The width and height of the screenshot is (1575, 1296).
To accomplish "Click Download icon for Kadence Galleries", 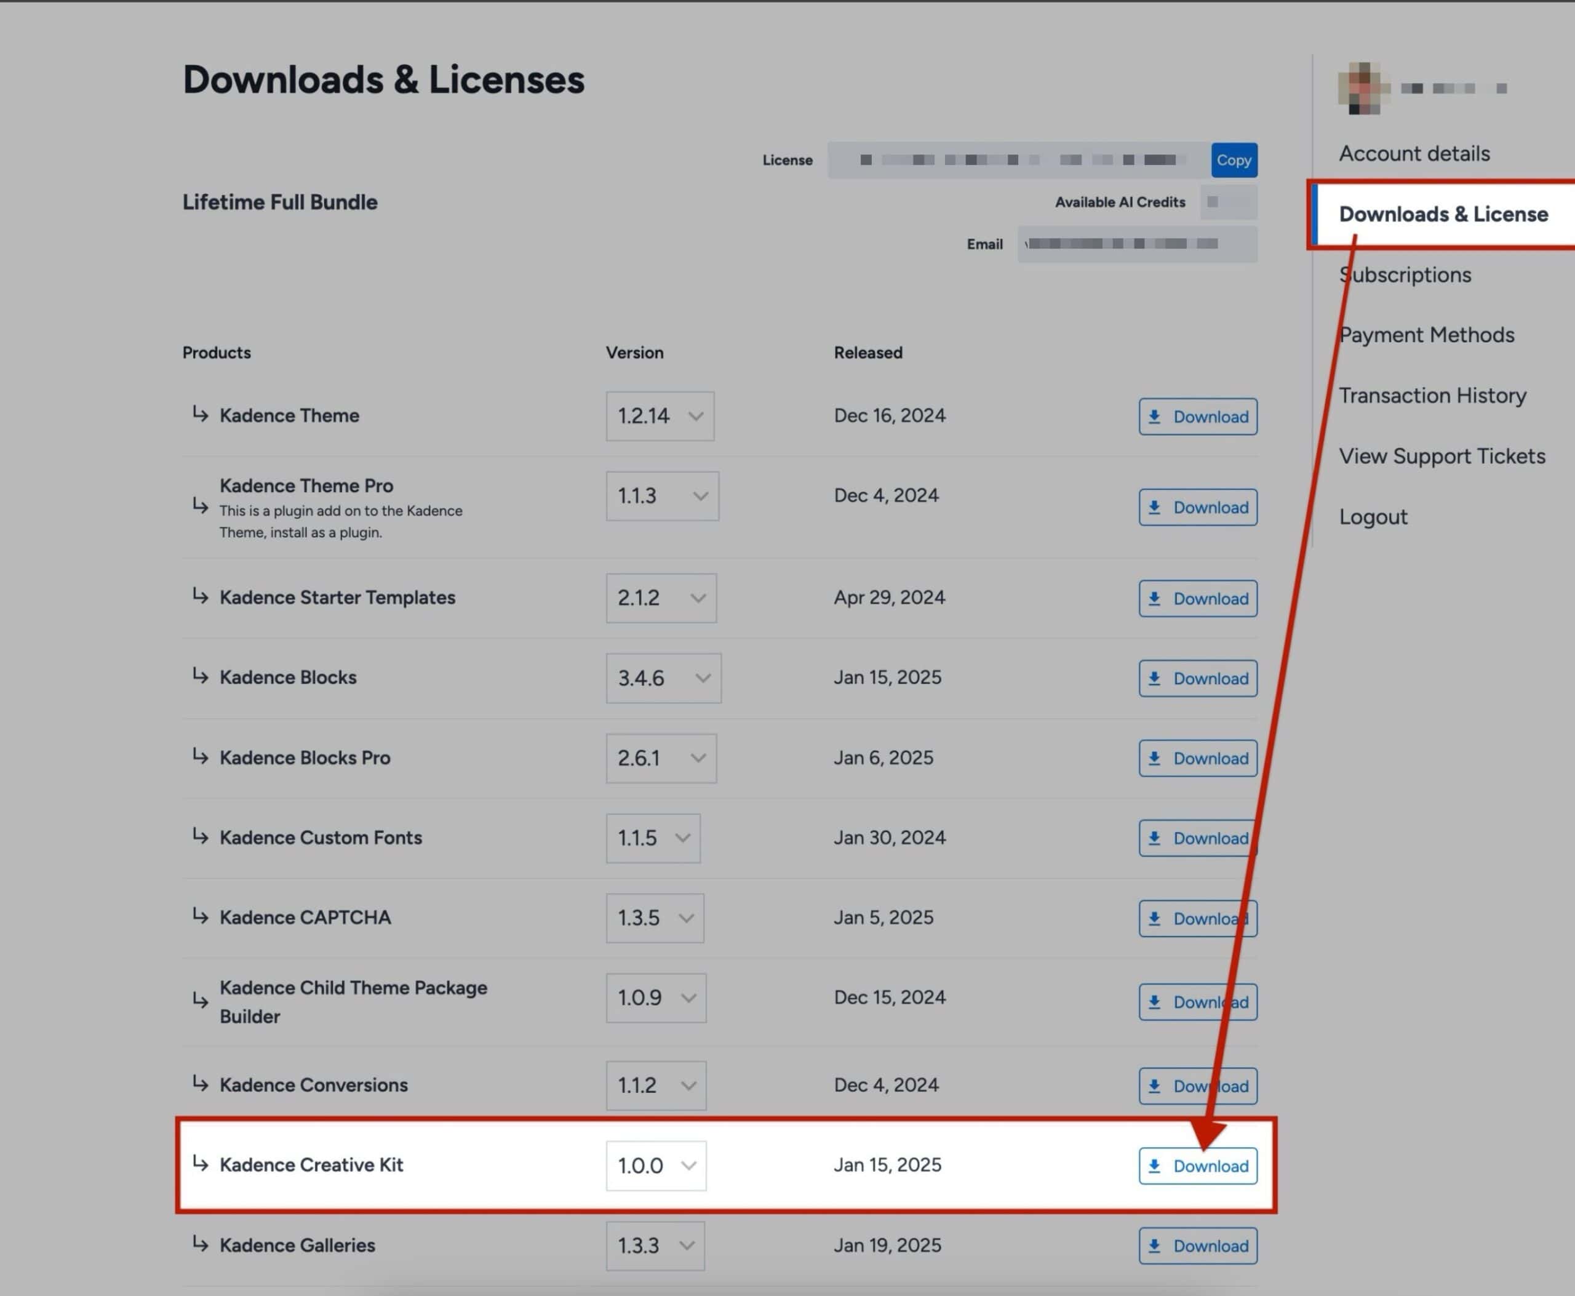I will click(1154, 1246).
